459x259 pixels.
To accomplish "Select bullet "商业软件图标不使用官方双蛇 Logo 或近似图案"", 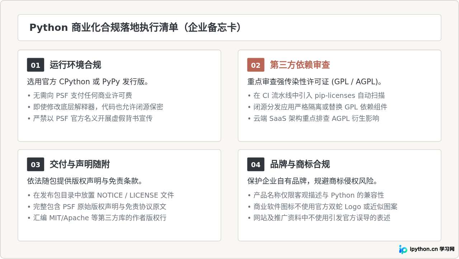I will click(x=322, y=207).
